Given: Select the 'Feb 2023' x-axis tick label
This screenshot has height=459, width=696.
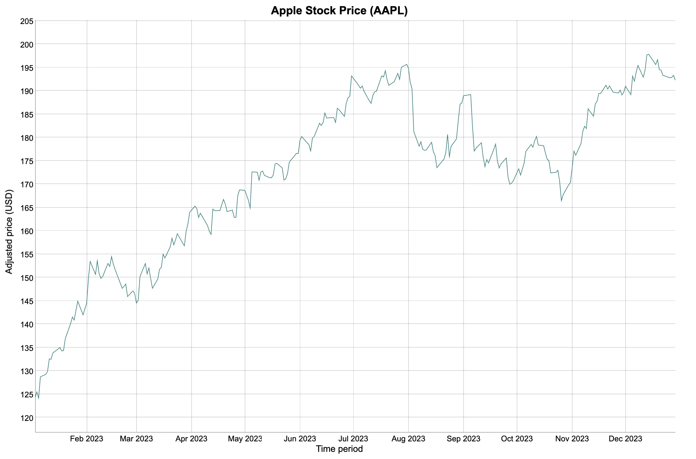Looking at the screenshot, I should coord(87,439).
